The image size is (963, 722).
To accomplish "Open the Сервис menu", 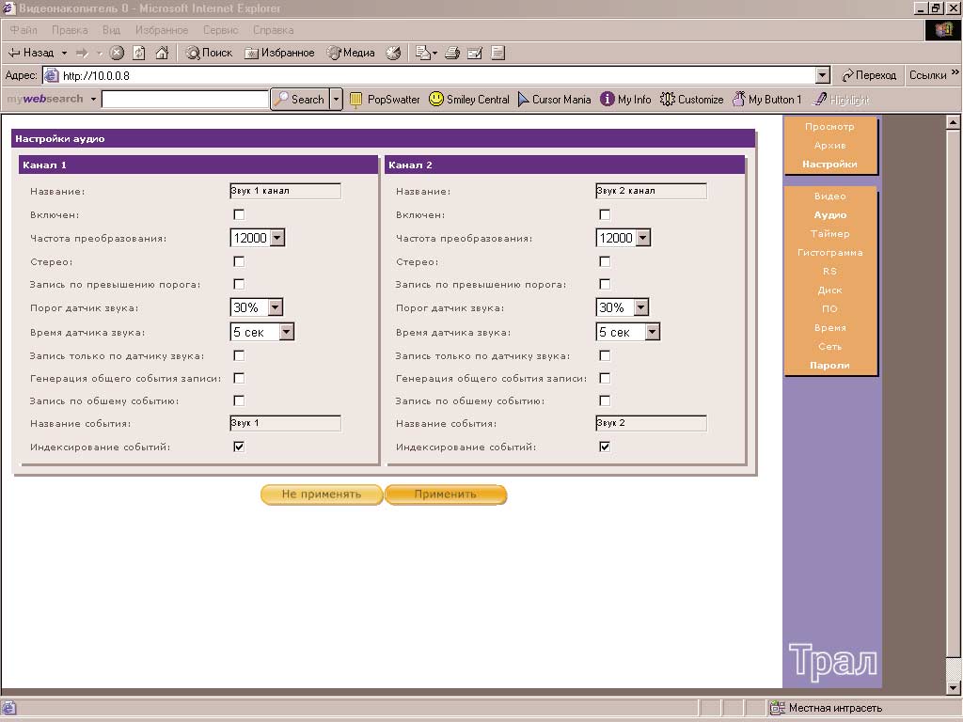I will [x=220, y=30].
